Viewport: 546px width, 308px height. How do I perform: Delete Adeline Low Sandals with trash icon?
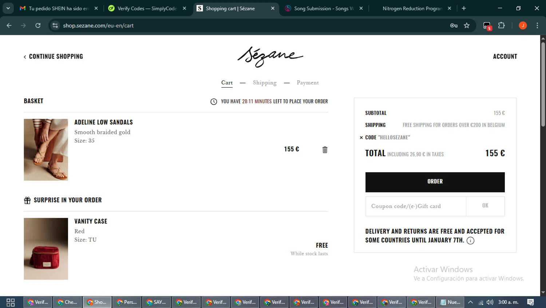tap(325, 150)
